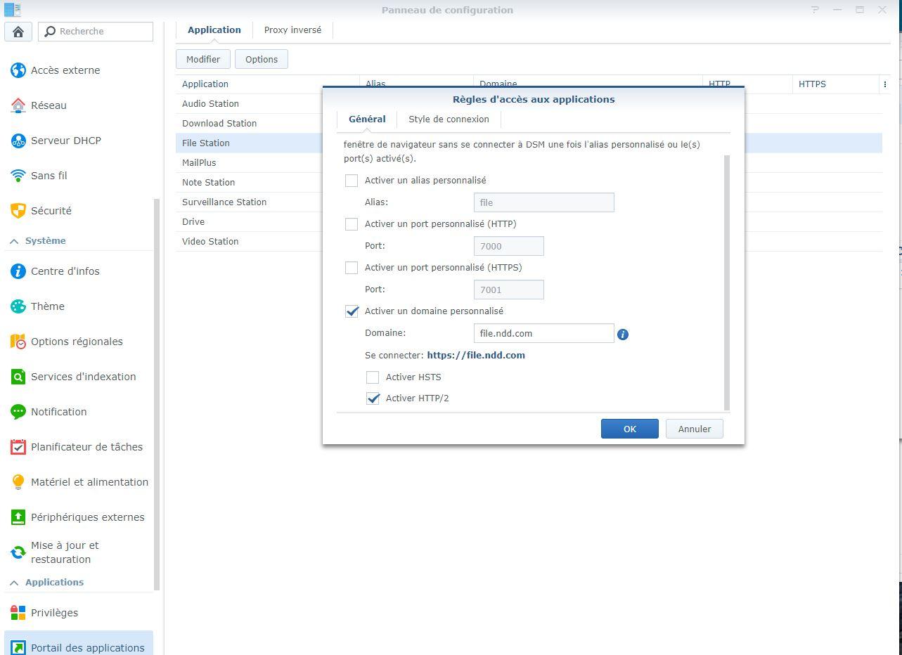Enable the custom alias checkbox
The height and width of the screenshot is (655, 902).
(352, 181)
